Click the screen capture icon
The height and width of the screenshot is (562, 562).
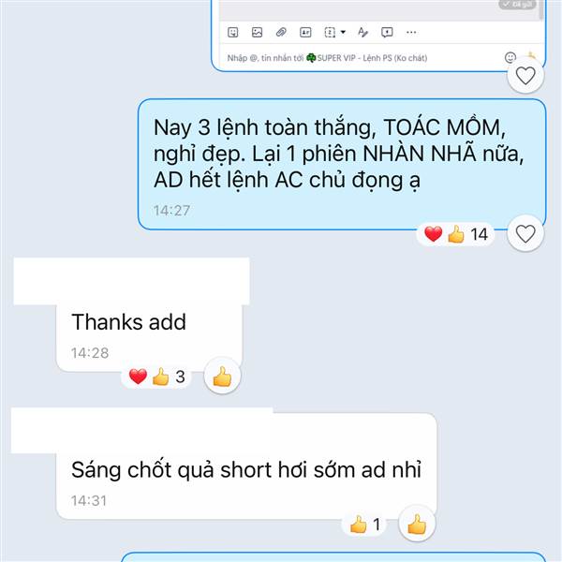[x=330, y=32]
